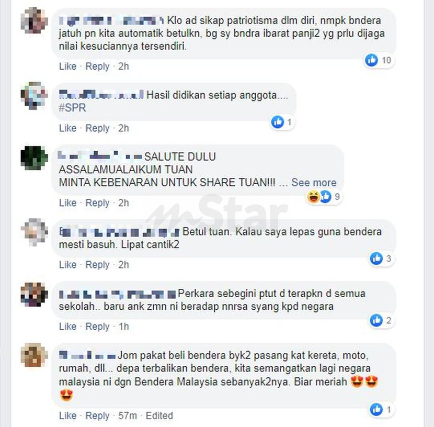Open the like reaction on the 'Jom pakat' comment
The height and width of the screenshot is (427, 434).
click(381, 409)
